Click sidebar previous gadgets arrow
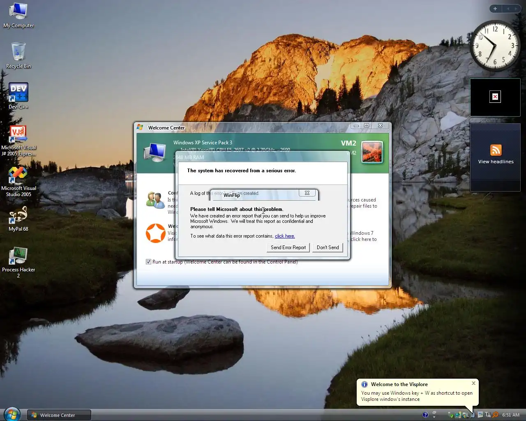526x421 pixels. pos(508,9)
